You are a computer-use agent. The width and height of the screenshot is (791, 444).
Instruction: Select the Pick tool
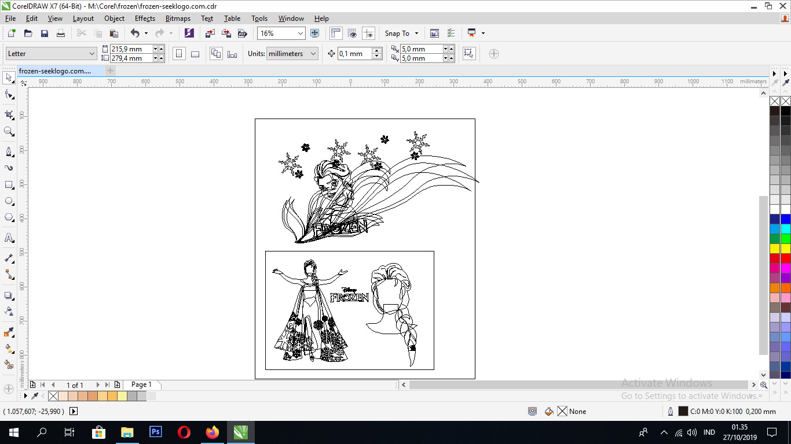pyautogui.click(x=9, y=78)
